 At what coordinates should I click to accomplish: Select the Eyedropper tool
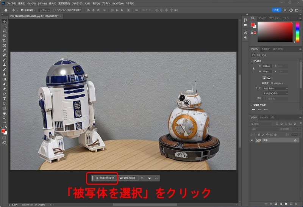pyautogui.click(x=4, y=50)
